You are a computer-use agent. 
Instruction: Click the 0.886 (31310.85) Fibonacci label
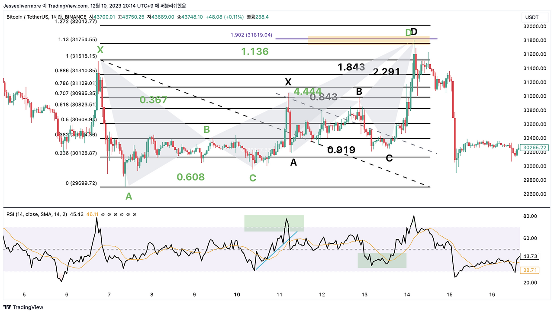click(x=76, y=70)
